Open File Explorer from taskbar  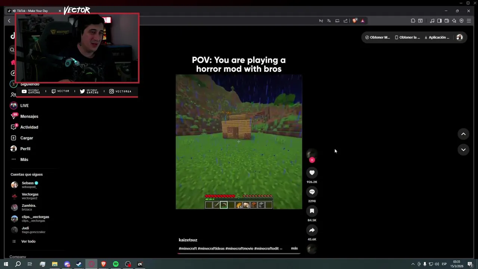click(x=55, y=264)
